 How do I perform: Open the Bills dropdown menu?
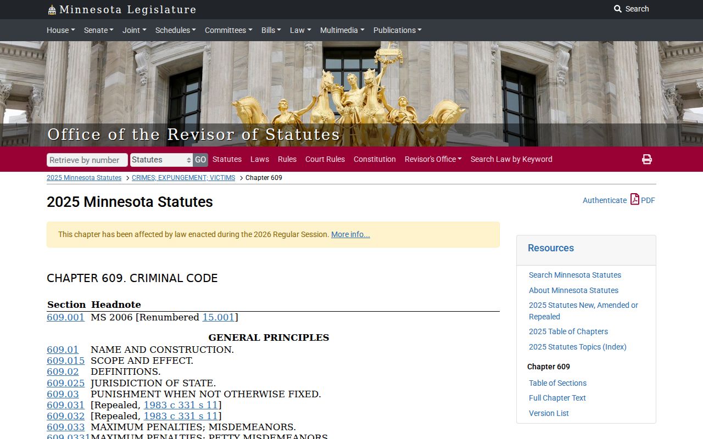tap(271, 30)
